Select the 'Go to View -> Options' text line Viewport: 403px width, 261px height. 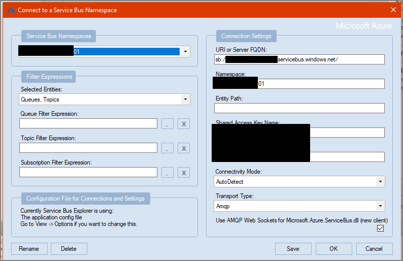click(x=79, y=224)
